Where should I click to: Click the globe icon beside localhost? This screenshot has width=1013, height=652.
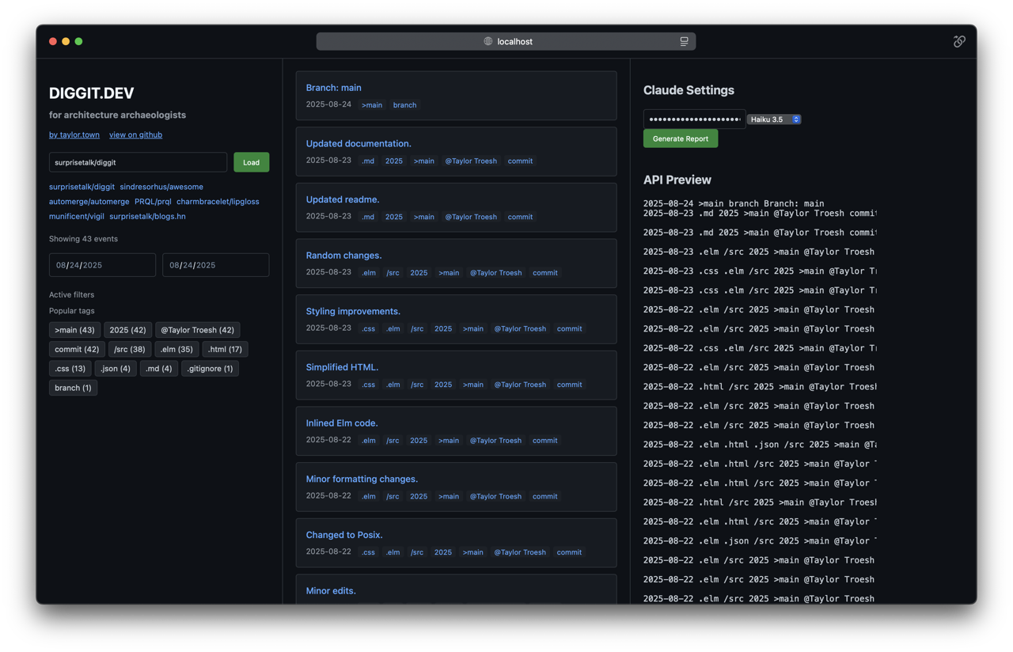[488, 41]
